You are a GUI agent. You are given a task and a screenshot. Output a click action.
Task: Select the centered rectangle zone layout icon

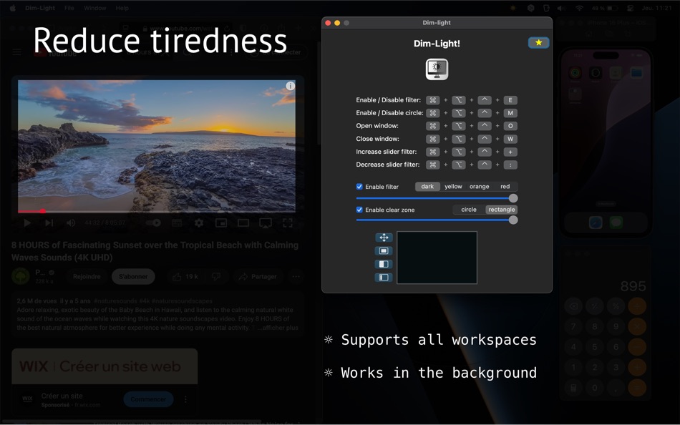pos(384,250)
